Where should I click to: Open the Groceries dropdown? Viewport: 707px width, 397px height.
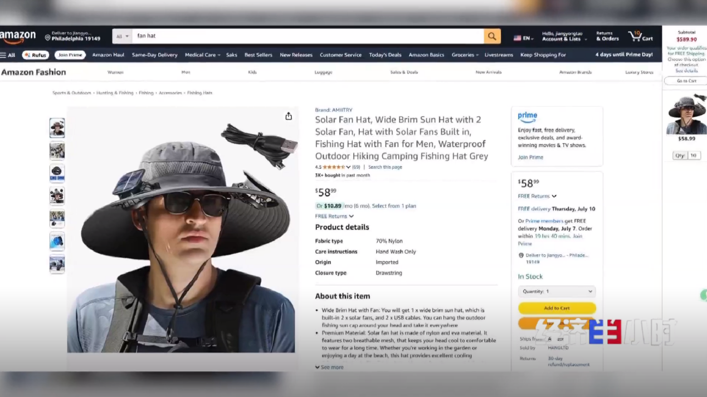tap(465, 55)
